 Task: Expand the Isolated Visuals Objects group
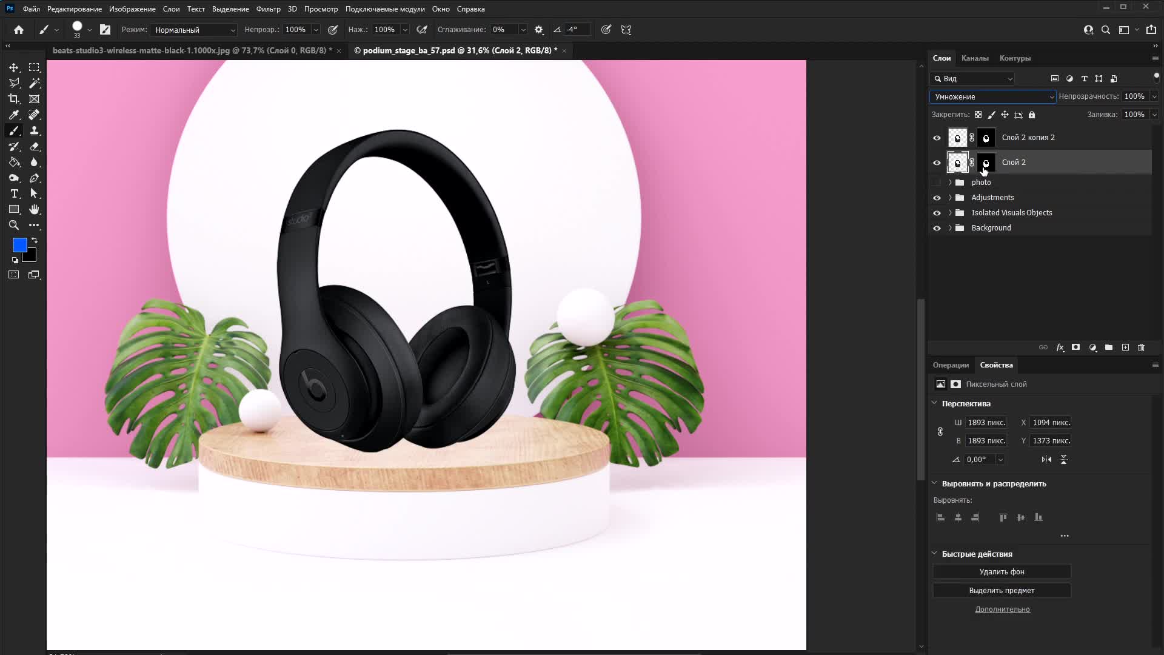tap(950, 213)
